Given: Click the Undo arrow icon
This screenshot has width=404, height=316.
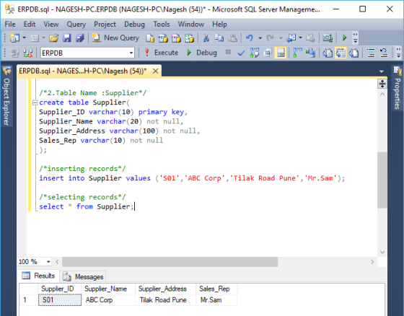Looking at the screenshot, I should [250, 38].
